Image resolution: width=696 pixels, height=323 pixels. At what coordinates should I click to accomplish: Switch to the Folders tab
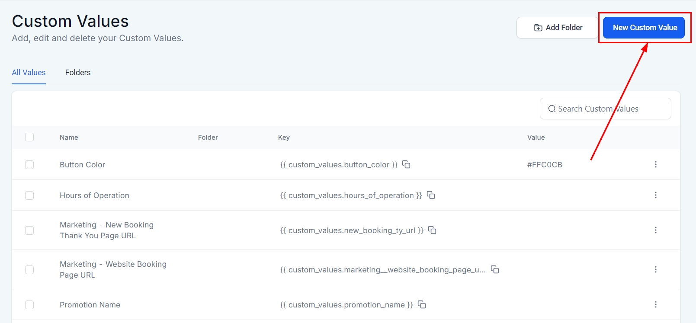click(78, 73)
